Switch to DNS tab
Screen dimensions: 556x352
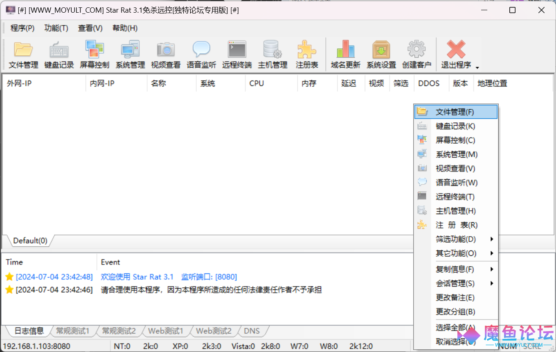[x=252, y=331]
